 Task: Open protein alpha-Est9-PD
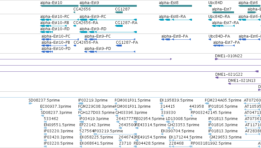110,52
